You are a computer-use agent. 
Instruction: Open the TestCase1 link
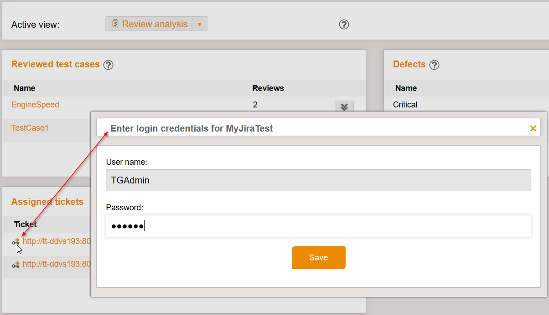(x=30, y=128)
